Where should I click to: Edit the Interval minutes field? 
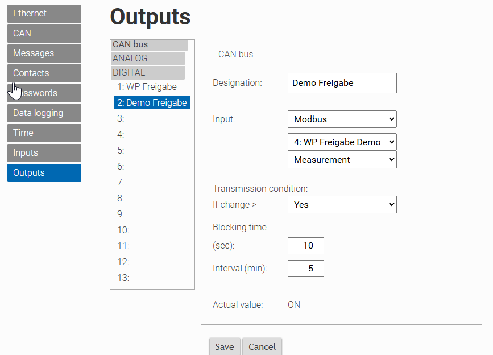pyautogui.click(x=305, y=269)
